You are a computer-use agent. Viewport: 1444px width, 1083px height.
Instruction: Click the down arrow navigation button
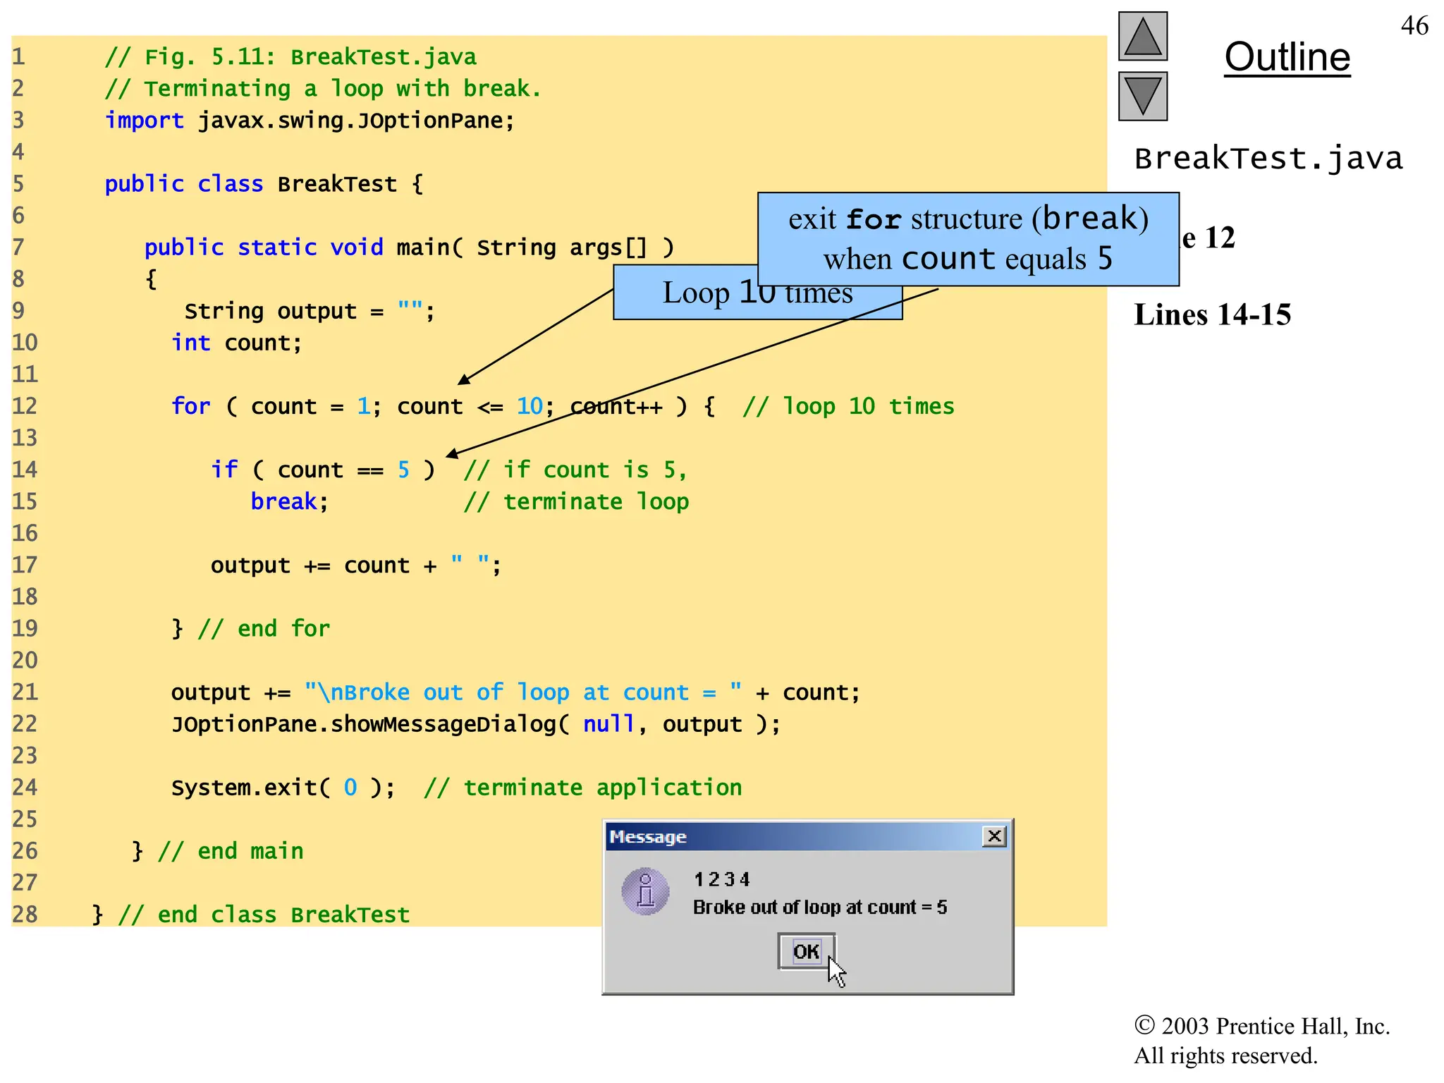[1143, 97]
